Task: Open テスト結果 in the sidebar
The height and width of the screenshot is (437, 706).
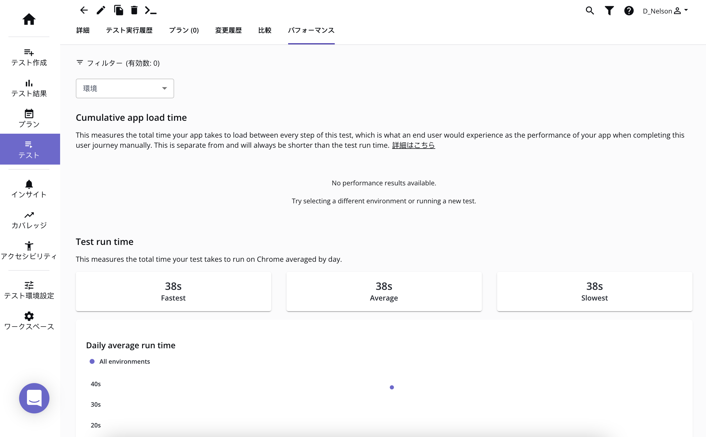Action: (x=29, y=88)
